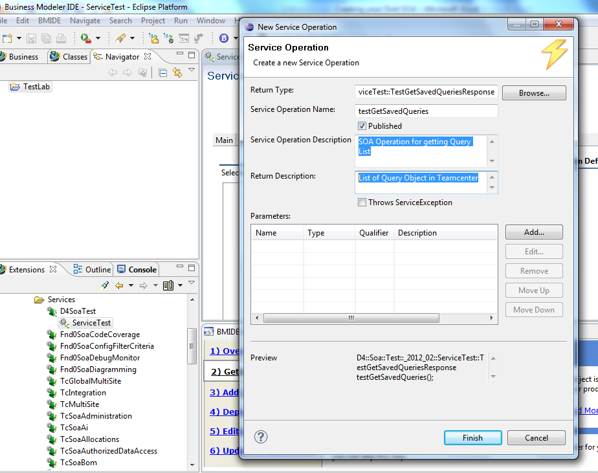Click the blue circled B toolbar icon

click(x=224, y=38)
